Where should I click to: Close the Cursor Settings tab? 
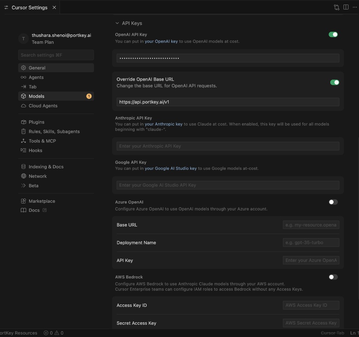pos(54,8)
